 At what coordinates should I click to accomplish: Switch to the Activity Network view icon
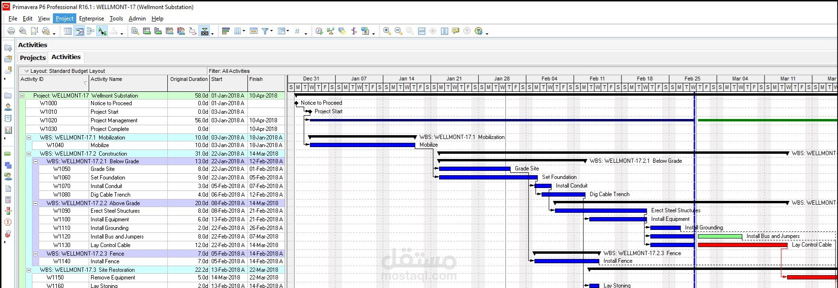(x=91, y=31)
